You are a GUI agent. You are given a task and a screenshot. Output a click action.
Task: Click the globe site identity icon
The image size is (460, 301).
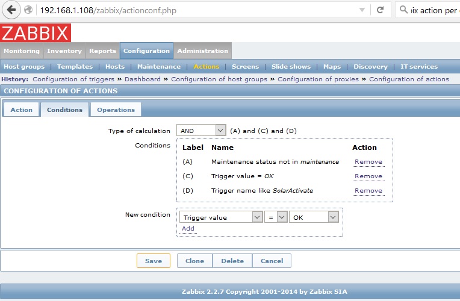(28, 10)
